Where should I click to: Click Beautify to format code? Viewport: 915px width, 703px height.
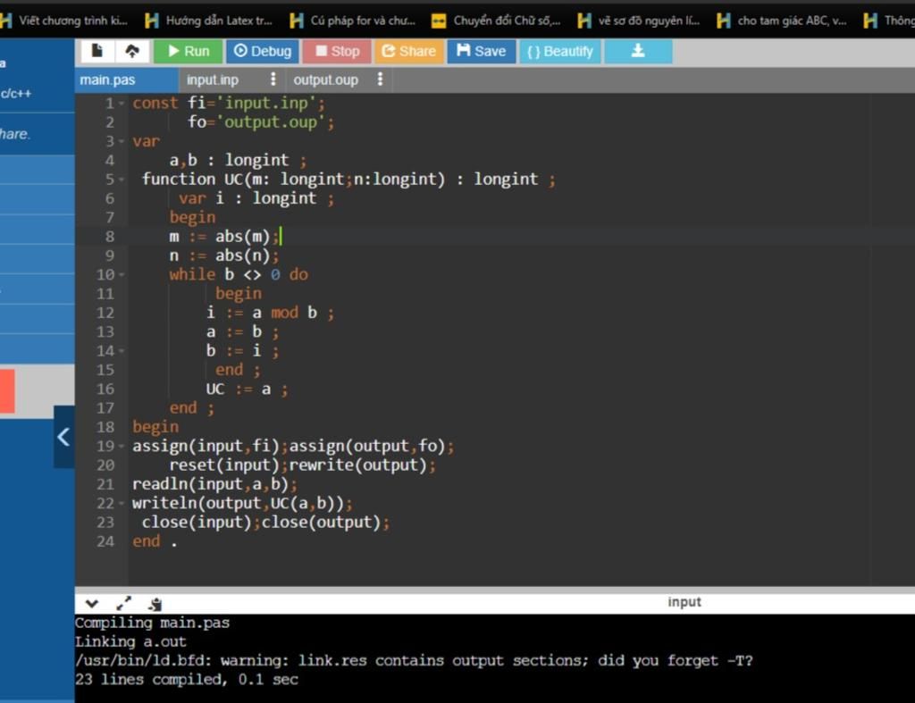coord(559,51)
